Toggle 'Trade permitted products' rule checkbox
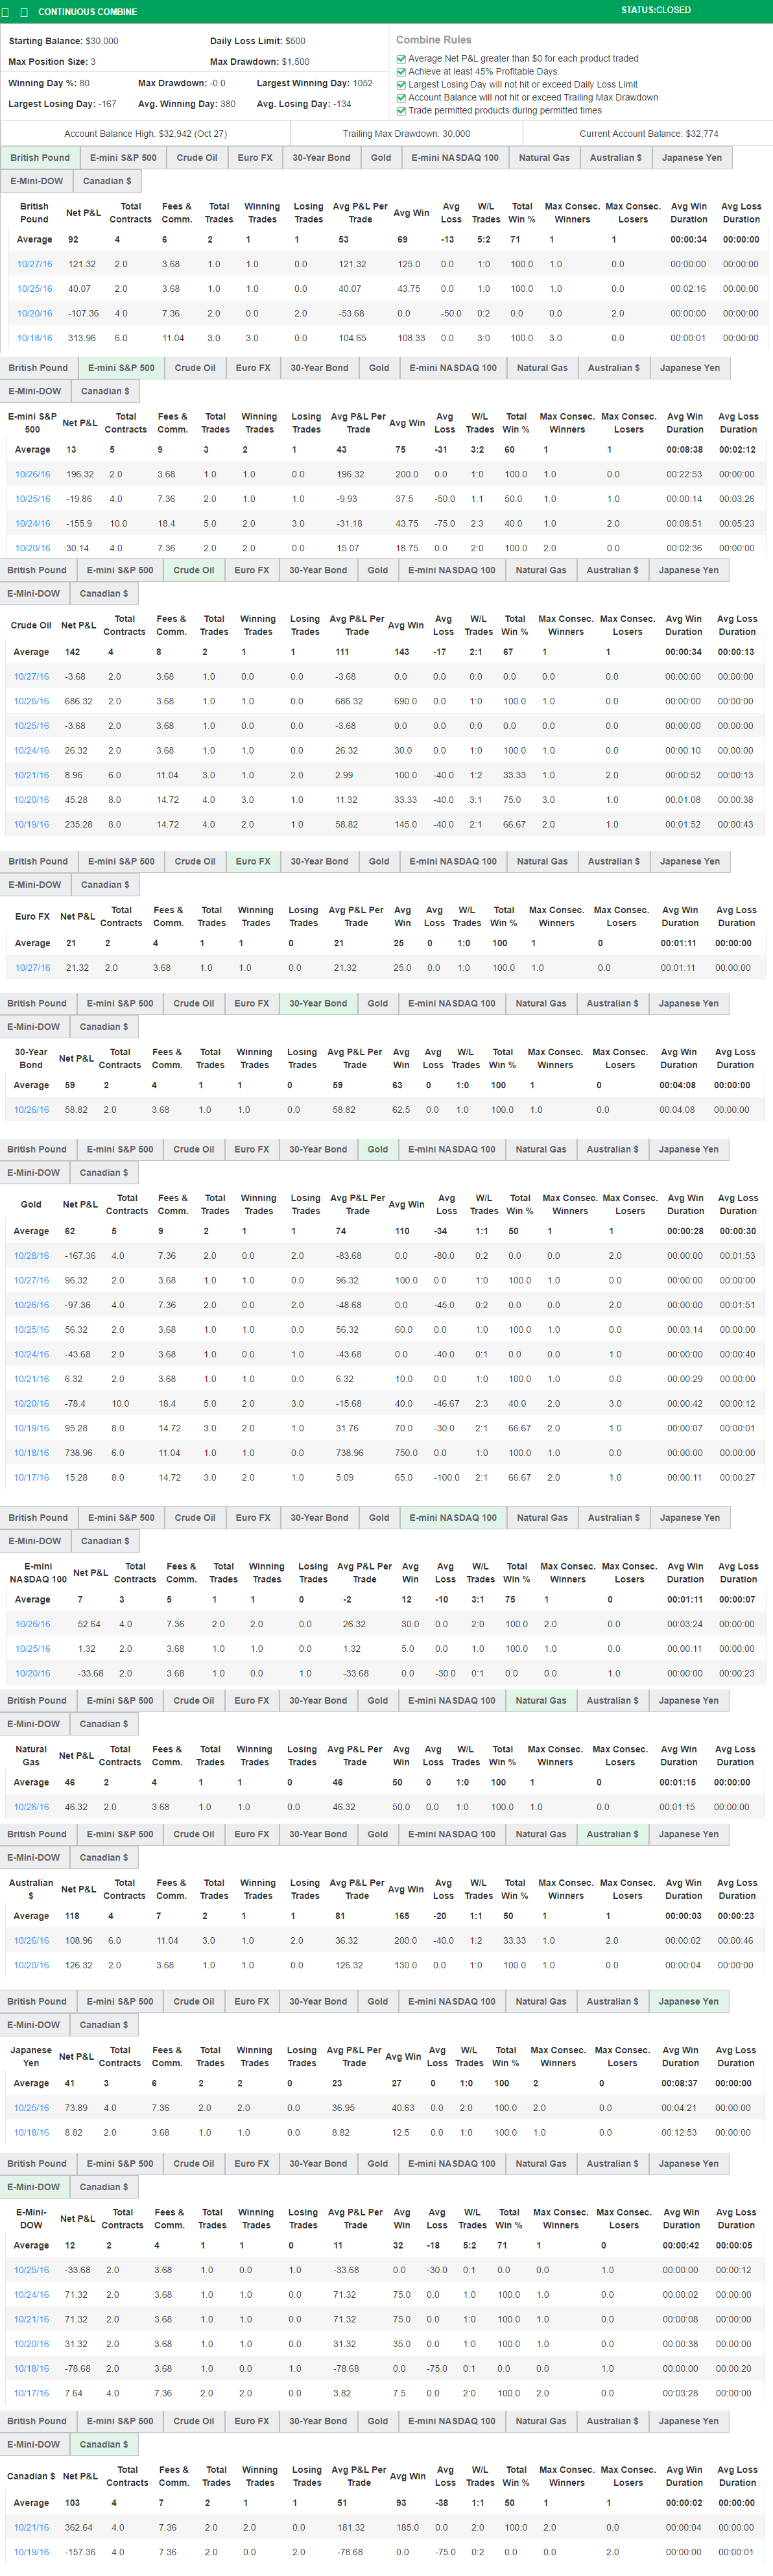The width and height of the screenshot is (773, 2576). point(401,111)
